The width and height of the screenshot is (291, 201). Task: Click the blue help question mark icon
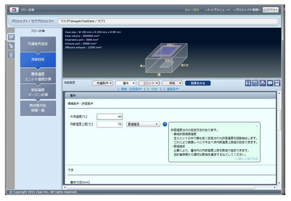[x=164, y=124]
